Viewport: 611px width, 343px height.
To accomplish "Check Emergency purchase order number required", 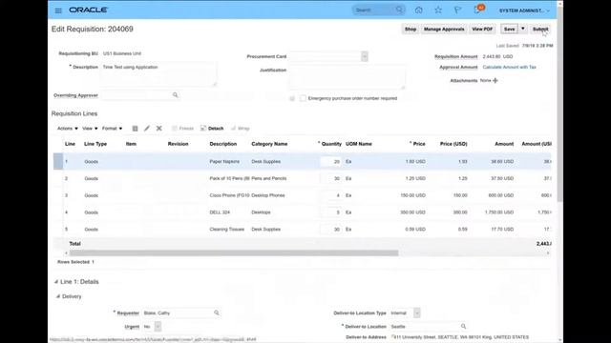I will (303, 98).
